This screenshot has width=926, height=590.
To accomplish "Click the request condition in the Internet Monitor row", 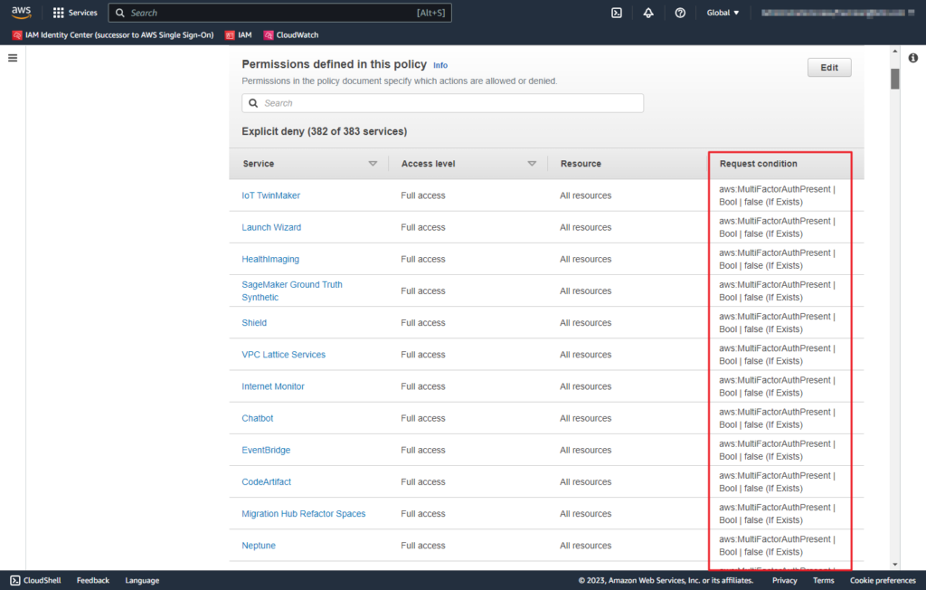I will click(777, 386).
